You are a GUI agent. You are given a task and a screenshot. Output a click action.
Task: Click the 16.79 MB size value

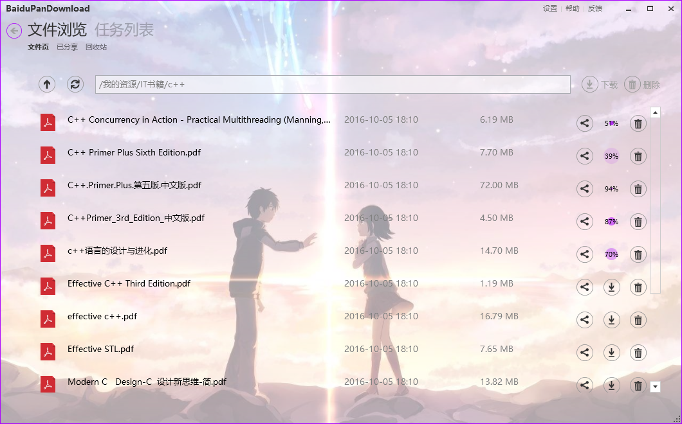[499, 316]
